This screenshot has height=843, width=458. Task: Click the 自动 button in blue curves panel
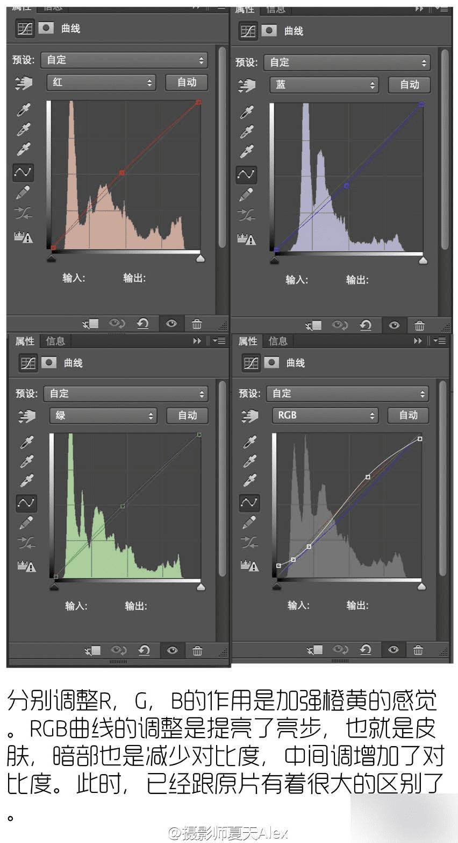[x=409, y=85]
